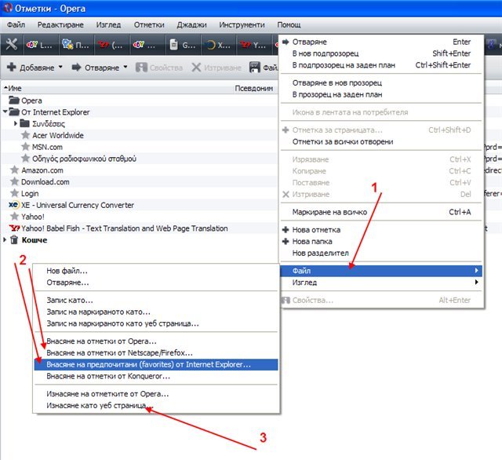
Task: Click the floppy disk Файл icon in toolbar
Action: point(254,68)
